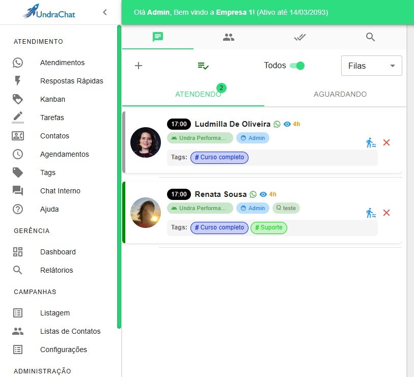The image size is (414, 377).
Task: Click Ludmilla De Oliveira's avatar photo
Action: click(x=146, y=142)
